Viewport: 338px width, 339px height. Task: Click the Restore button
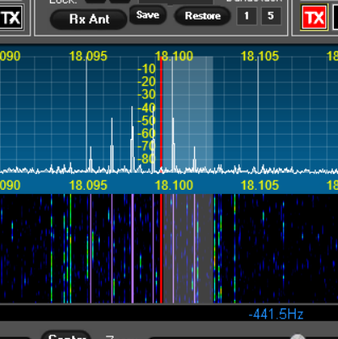point(202,16)
